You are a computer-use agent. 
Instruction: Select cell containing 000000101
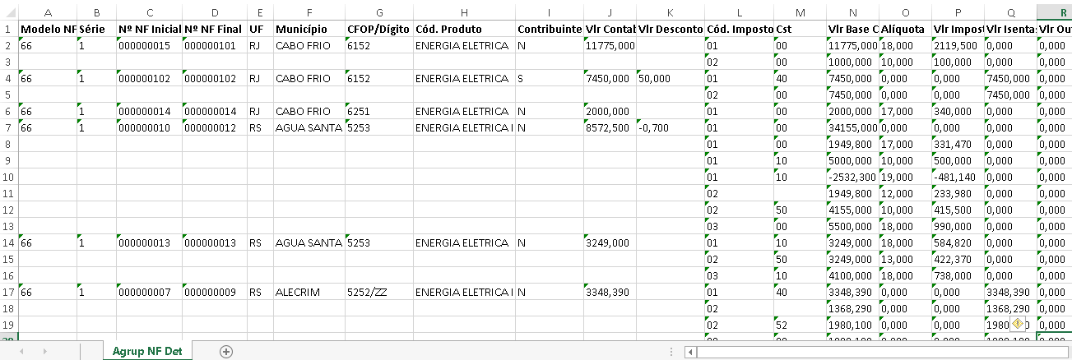[214, 45]
